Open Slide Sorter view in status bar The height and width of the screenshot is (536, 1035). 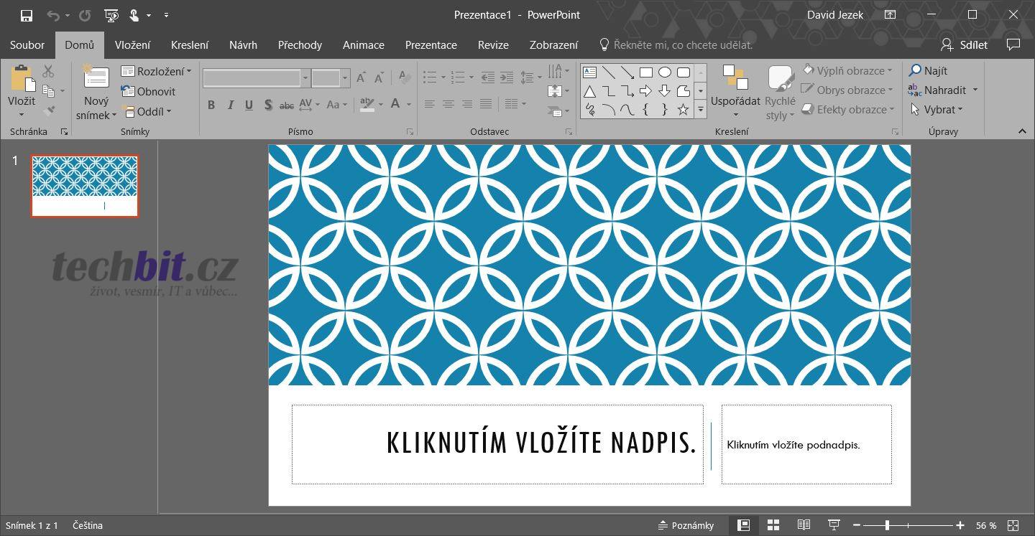[773, 525]
